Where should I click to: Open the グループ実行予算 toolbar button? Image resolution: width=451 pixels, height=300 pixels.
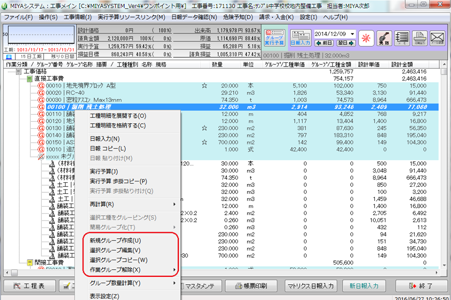click(274, 38)
